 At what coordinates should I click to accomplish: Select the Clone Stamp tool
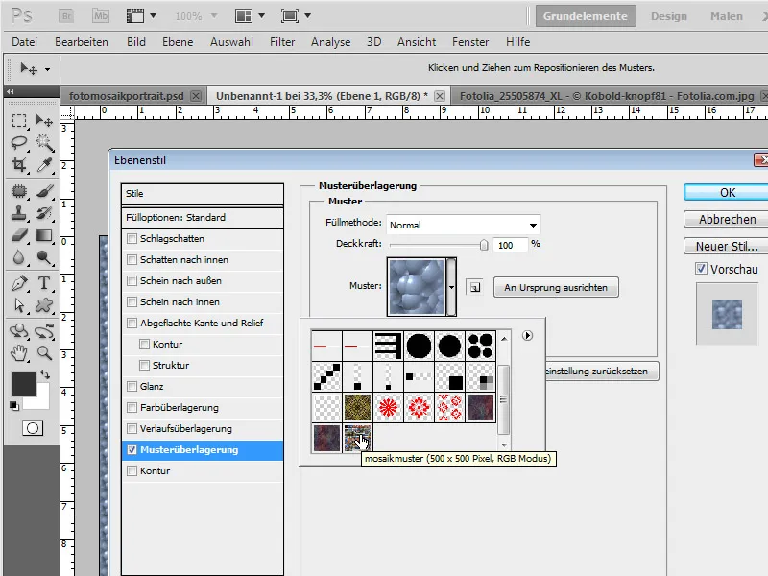(19, 213)
